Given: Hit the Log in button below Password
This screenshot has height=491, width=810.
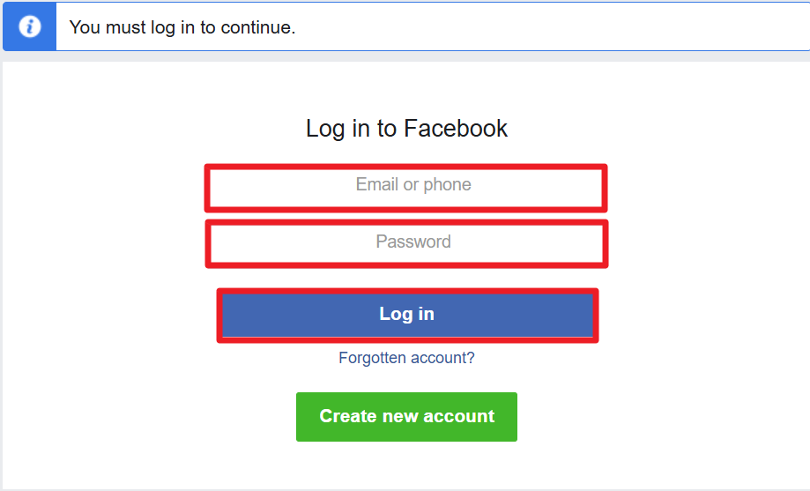Looking at the screenshot, I should point(406,315).
